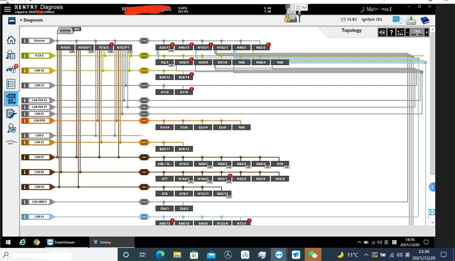Open the control unit list view icon

tap(11, 84)
